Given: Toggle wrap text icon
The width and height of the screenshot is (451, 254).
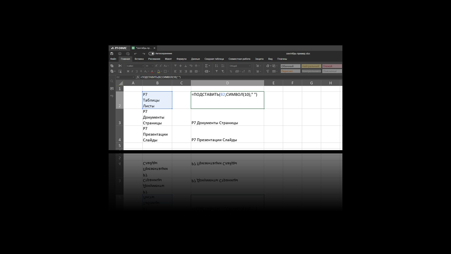Looking at the screenshot, I should pos(191,66).
